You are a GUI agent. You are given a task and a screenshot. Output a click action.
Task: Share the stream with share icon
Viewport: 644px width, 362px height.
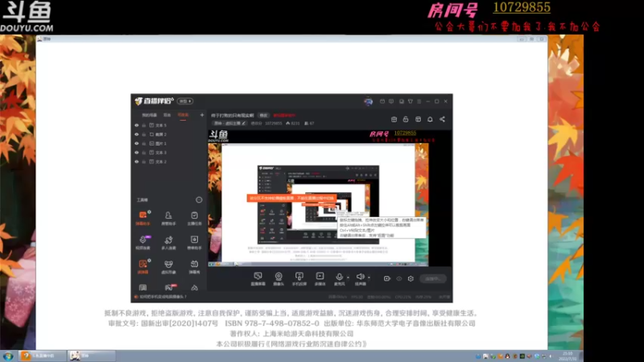tap(442, 119)
